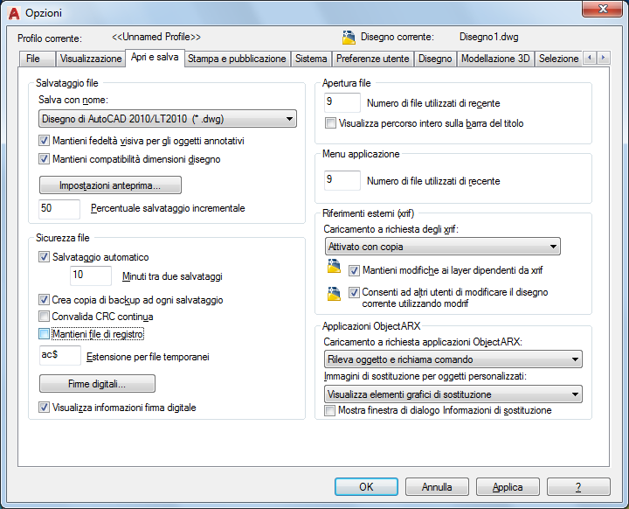
Task: Click the <<Unnamed Profile>> text
Action: point(156,37)
